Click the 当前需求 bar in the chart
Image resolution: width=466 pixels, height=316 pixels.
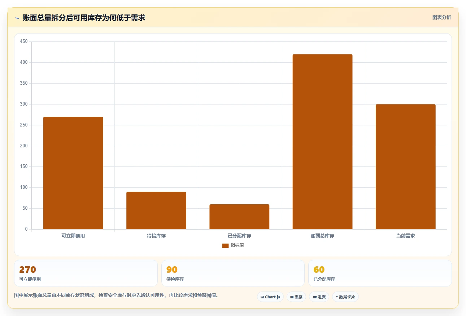click(406, 167)
